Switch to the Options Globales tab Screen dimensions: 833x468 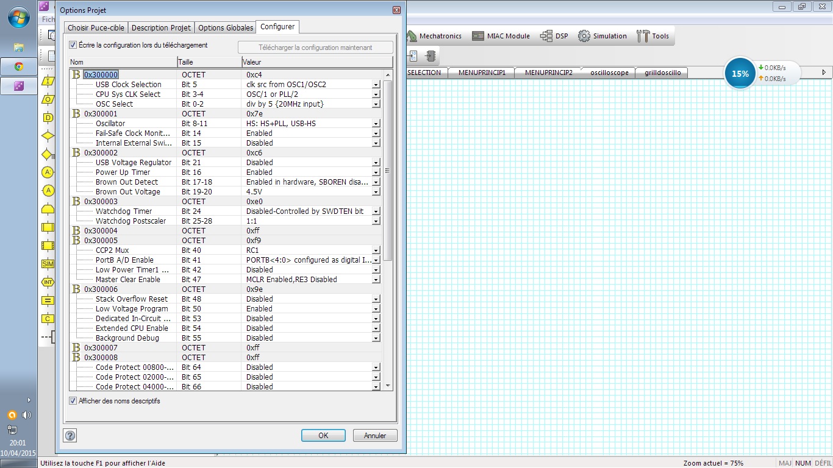point(226,28)
